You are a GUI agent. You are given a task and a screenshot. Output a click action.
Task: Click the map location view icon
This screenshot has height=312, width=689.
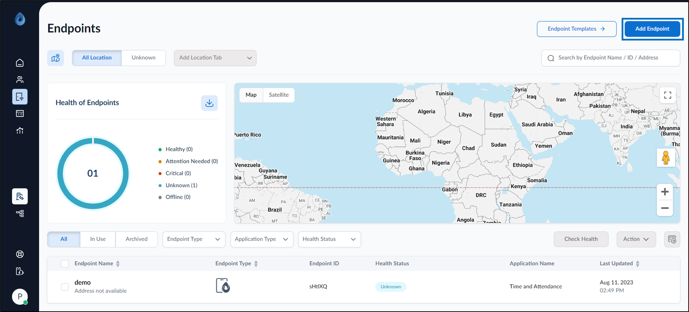coord(56,58)
